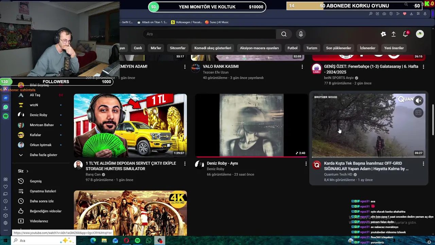Click the Opera address bar snapshot camera icon
This screenshot has height=245, width=435.
384,14
